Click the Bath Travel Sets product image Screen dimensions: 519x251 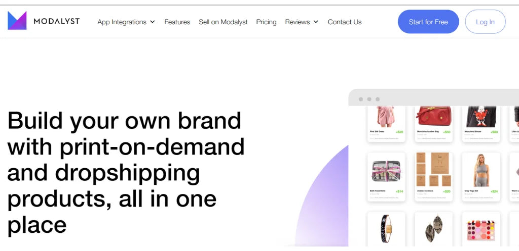[386, 171]
